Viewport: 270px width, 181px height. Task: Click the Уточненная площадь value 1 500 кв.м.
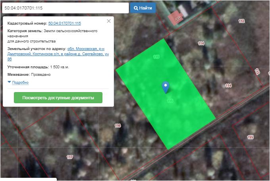[59, 67]
